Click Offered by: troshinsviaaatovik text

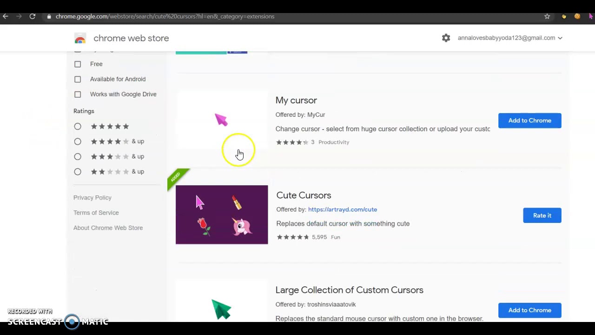tap(316, 304)
